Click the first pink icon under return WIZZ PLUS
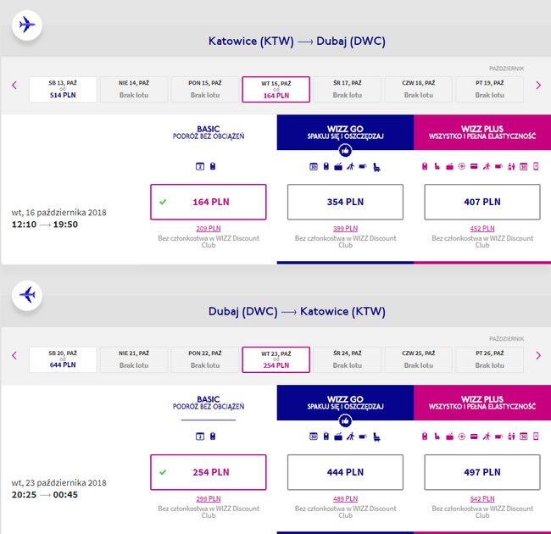 (424, 437)
